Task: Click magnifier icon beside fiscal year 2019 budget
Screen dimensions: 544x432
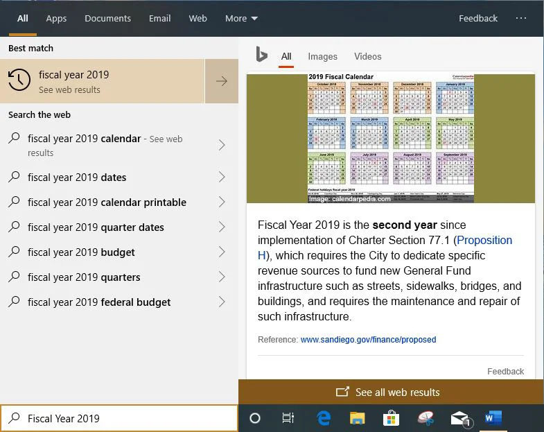Action: pos(14,252)
